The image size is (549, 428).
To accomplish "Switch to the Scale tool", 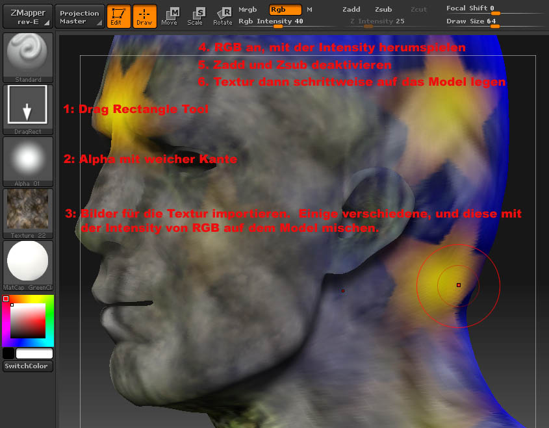I will tap(196, 16).
